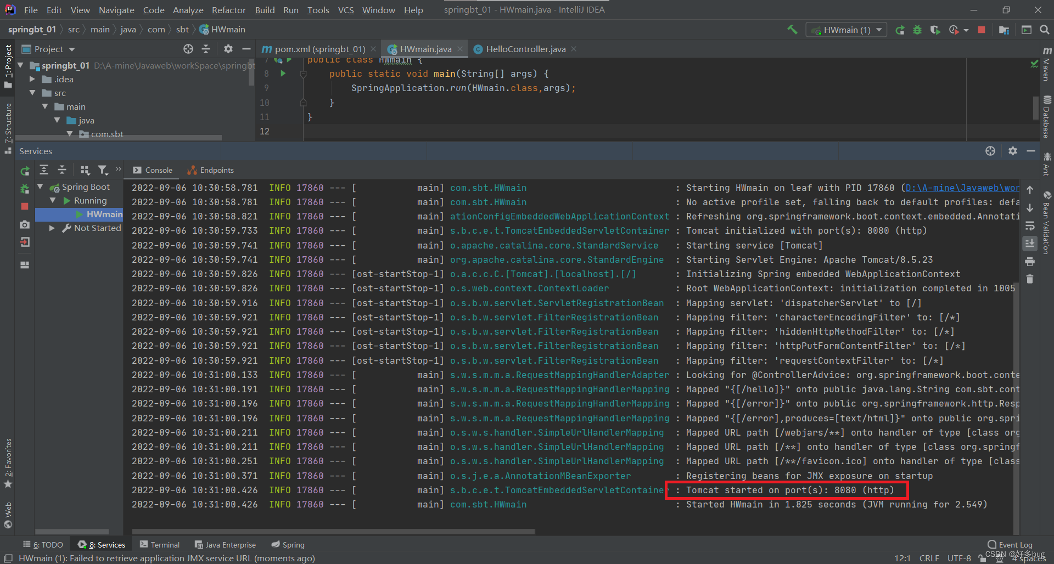The width and height of the screenshot is (1054, 564).
Task: Open Group By dropdown in Services toolbar
Action: [x=85, y=170]
